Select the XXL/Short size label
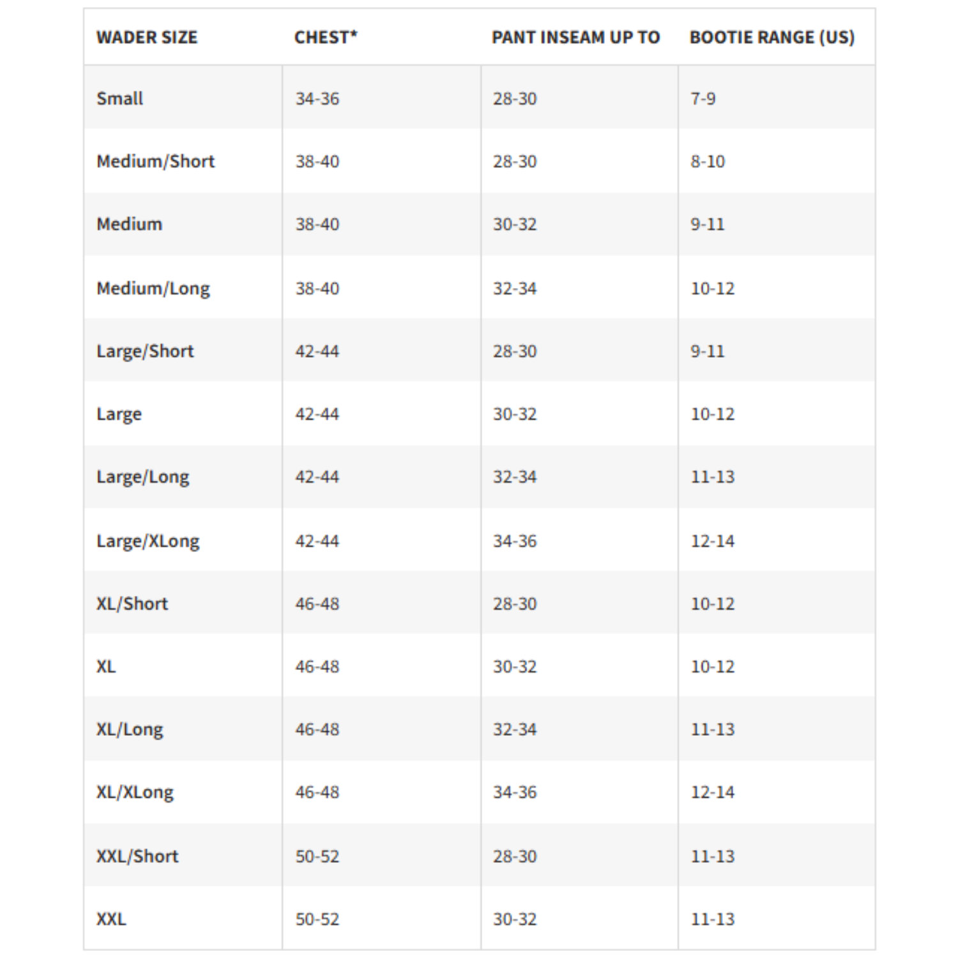The width and height of the screenshot is (958, 958). (137, 856)
